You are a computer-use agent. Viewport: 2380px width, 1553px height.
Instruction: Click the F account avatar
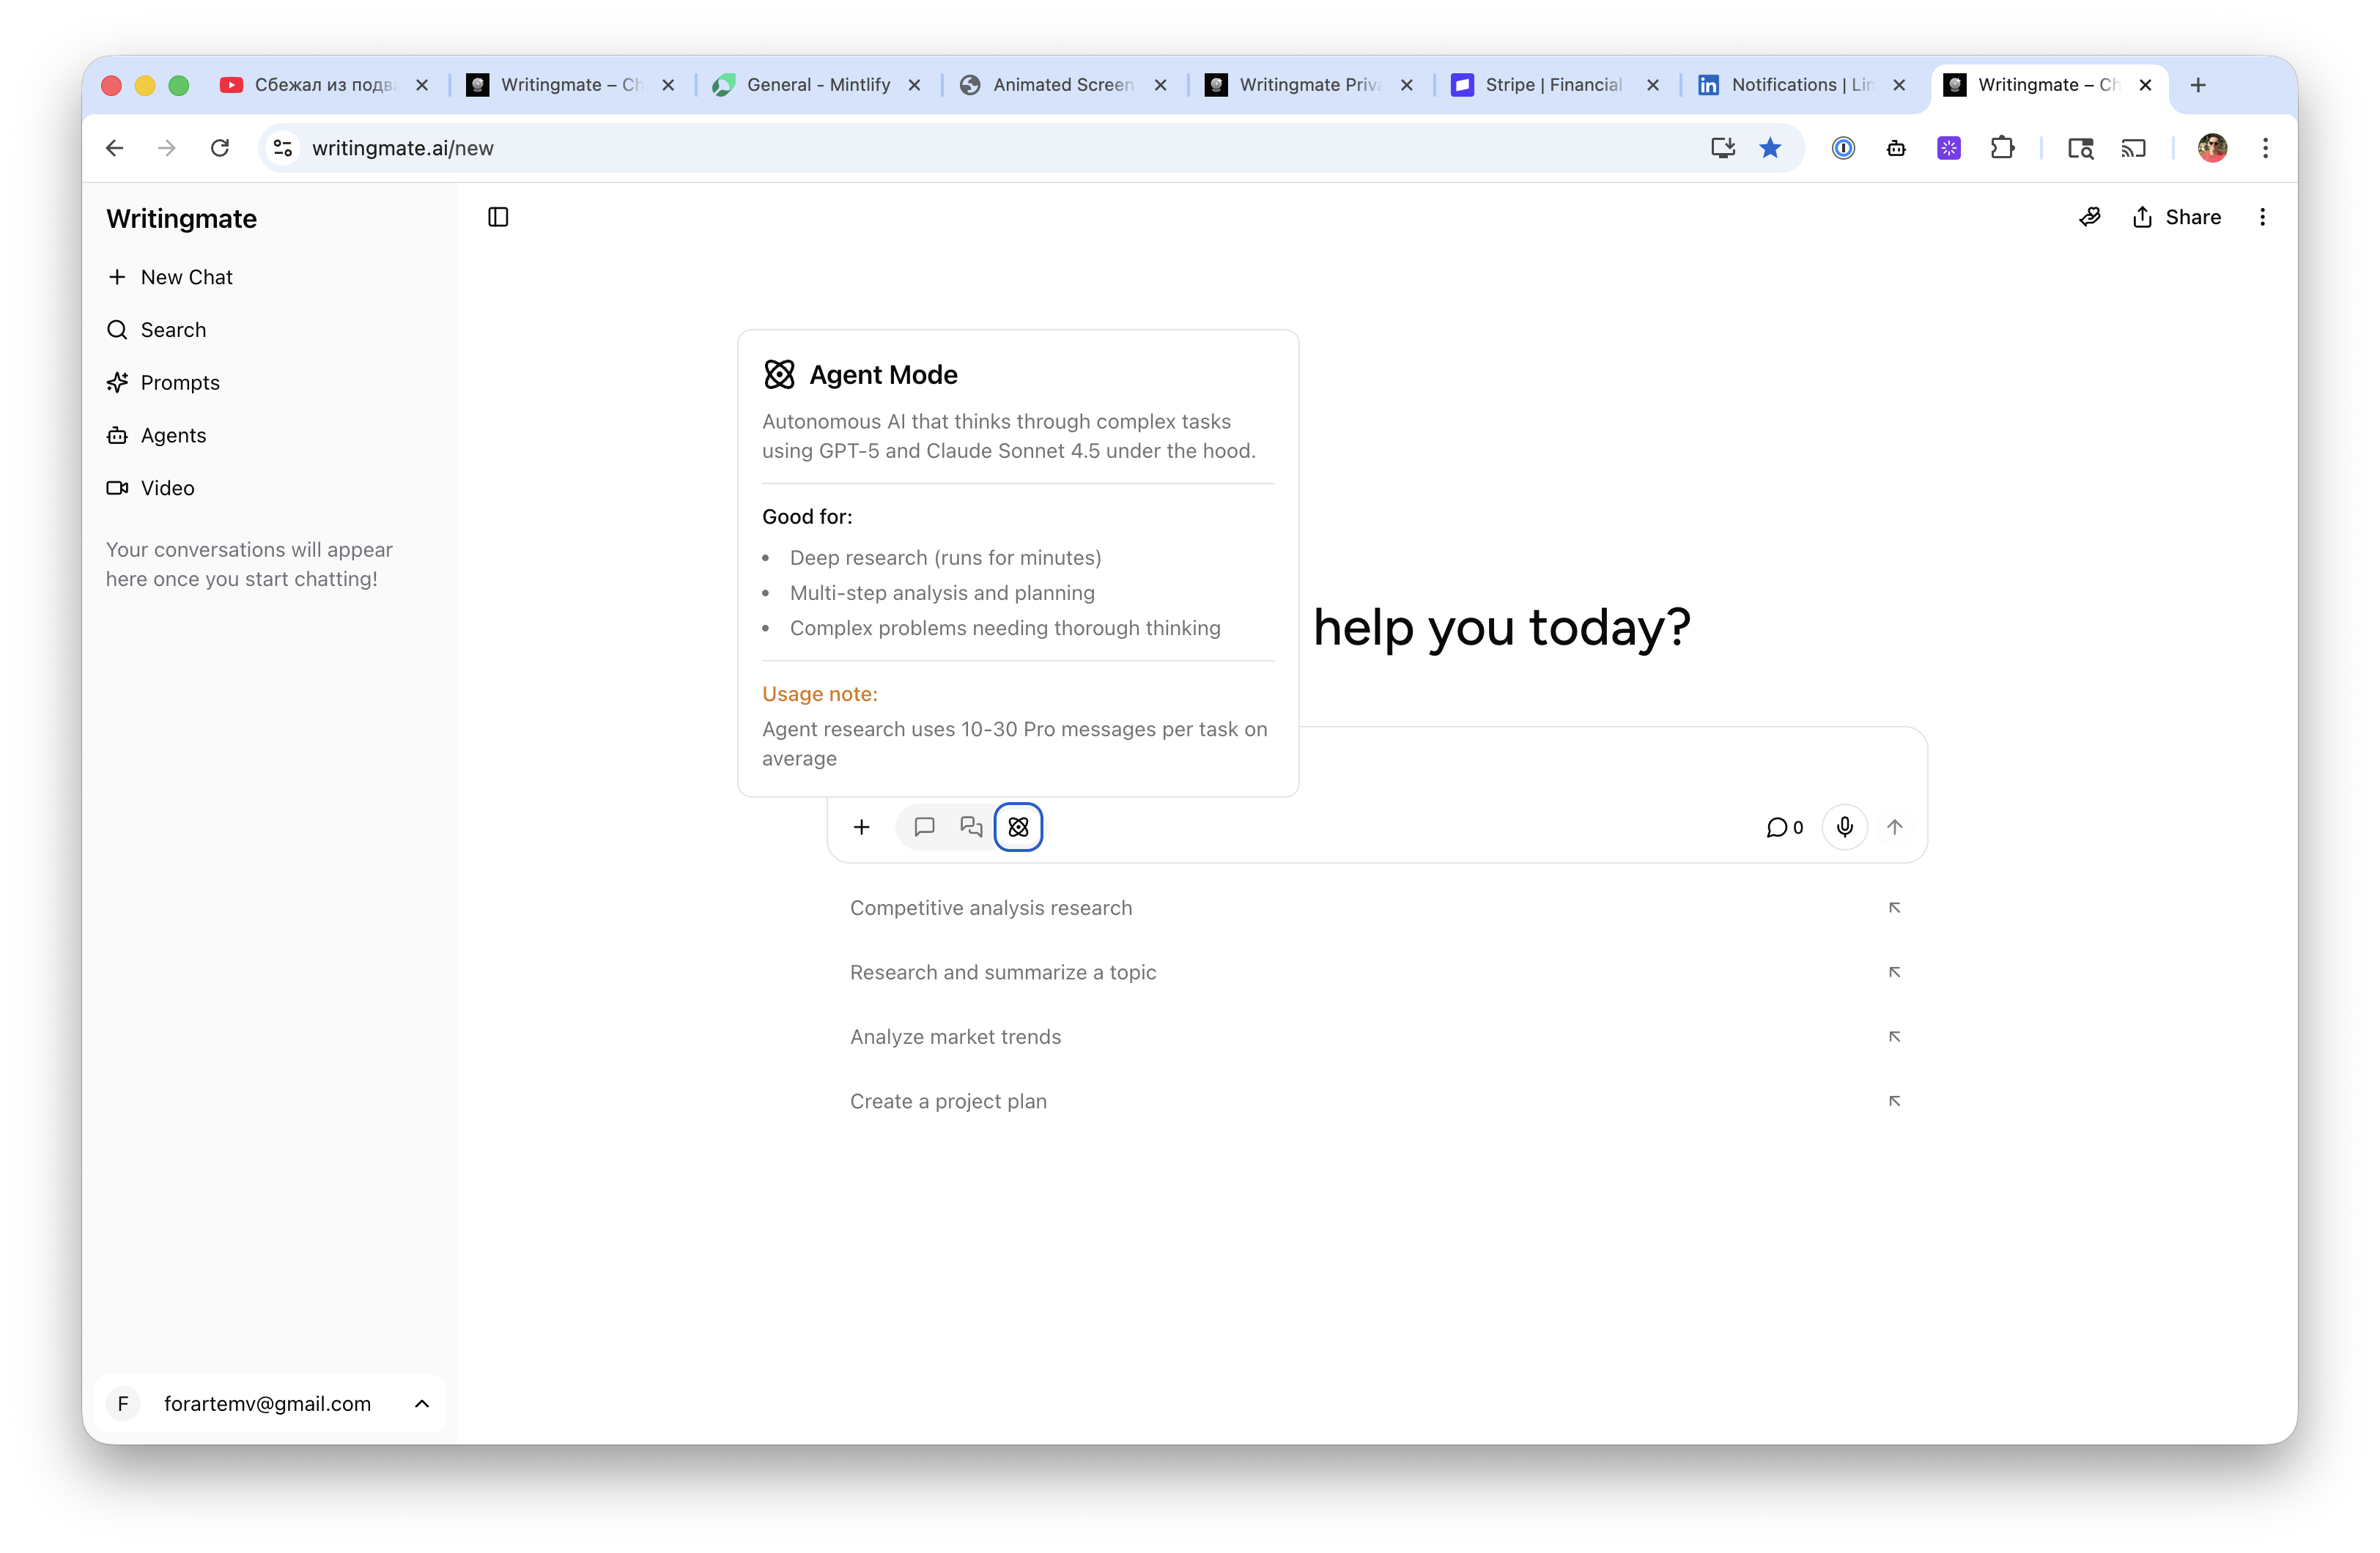(123, 1403)
